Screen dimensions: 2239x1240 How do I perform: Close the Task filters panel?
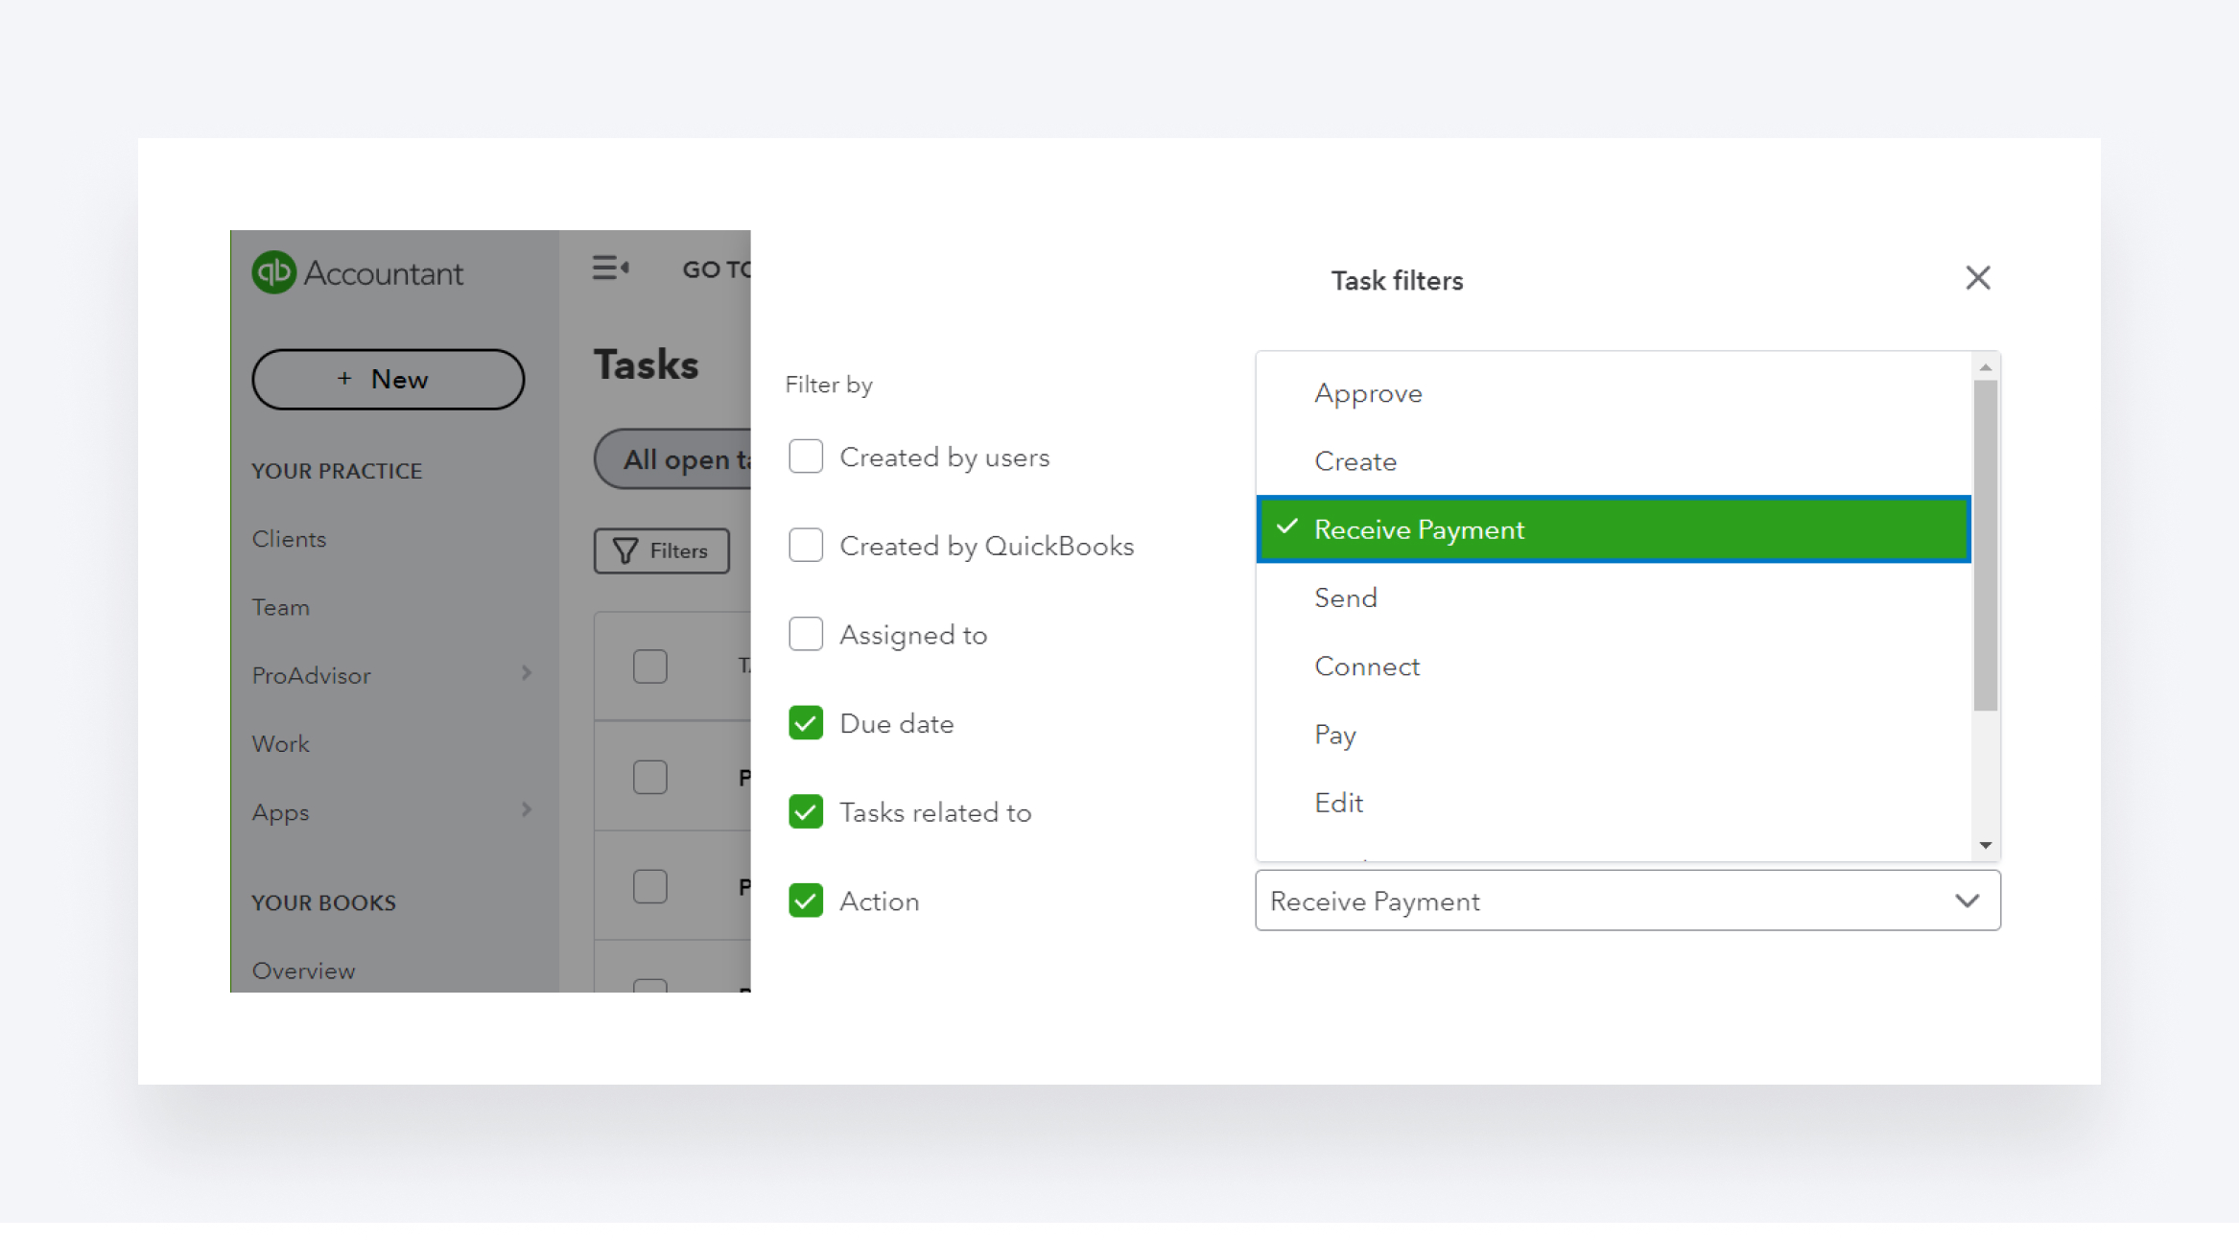point(1977,278)
